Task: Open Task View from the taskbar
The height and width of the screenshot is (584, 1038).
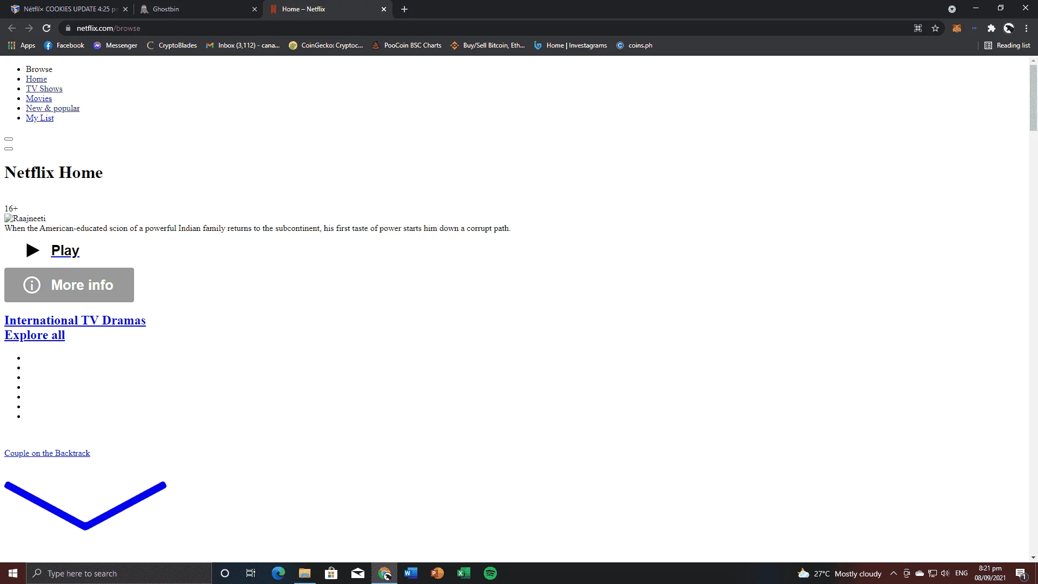Action: (251, 573)
